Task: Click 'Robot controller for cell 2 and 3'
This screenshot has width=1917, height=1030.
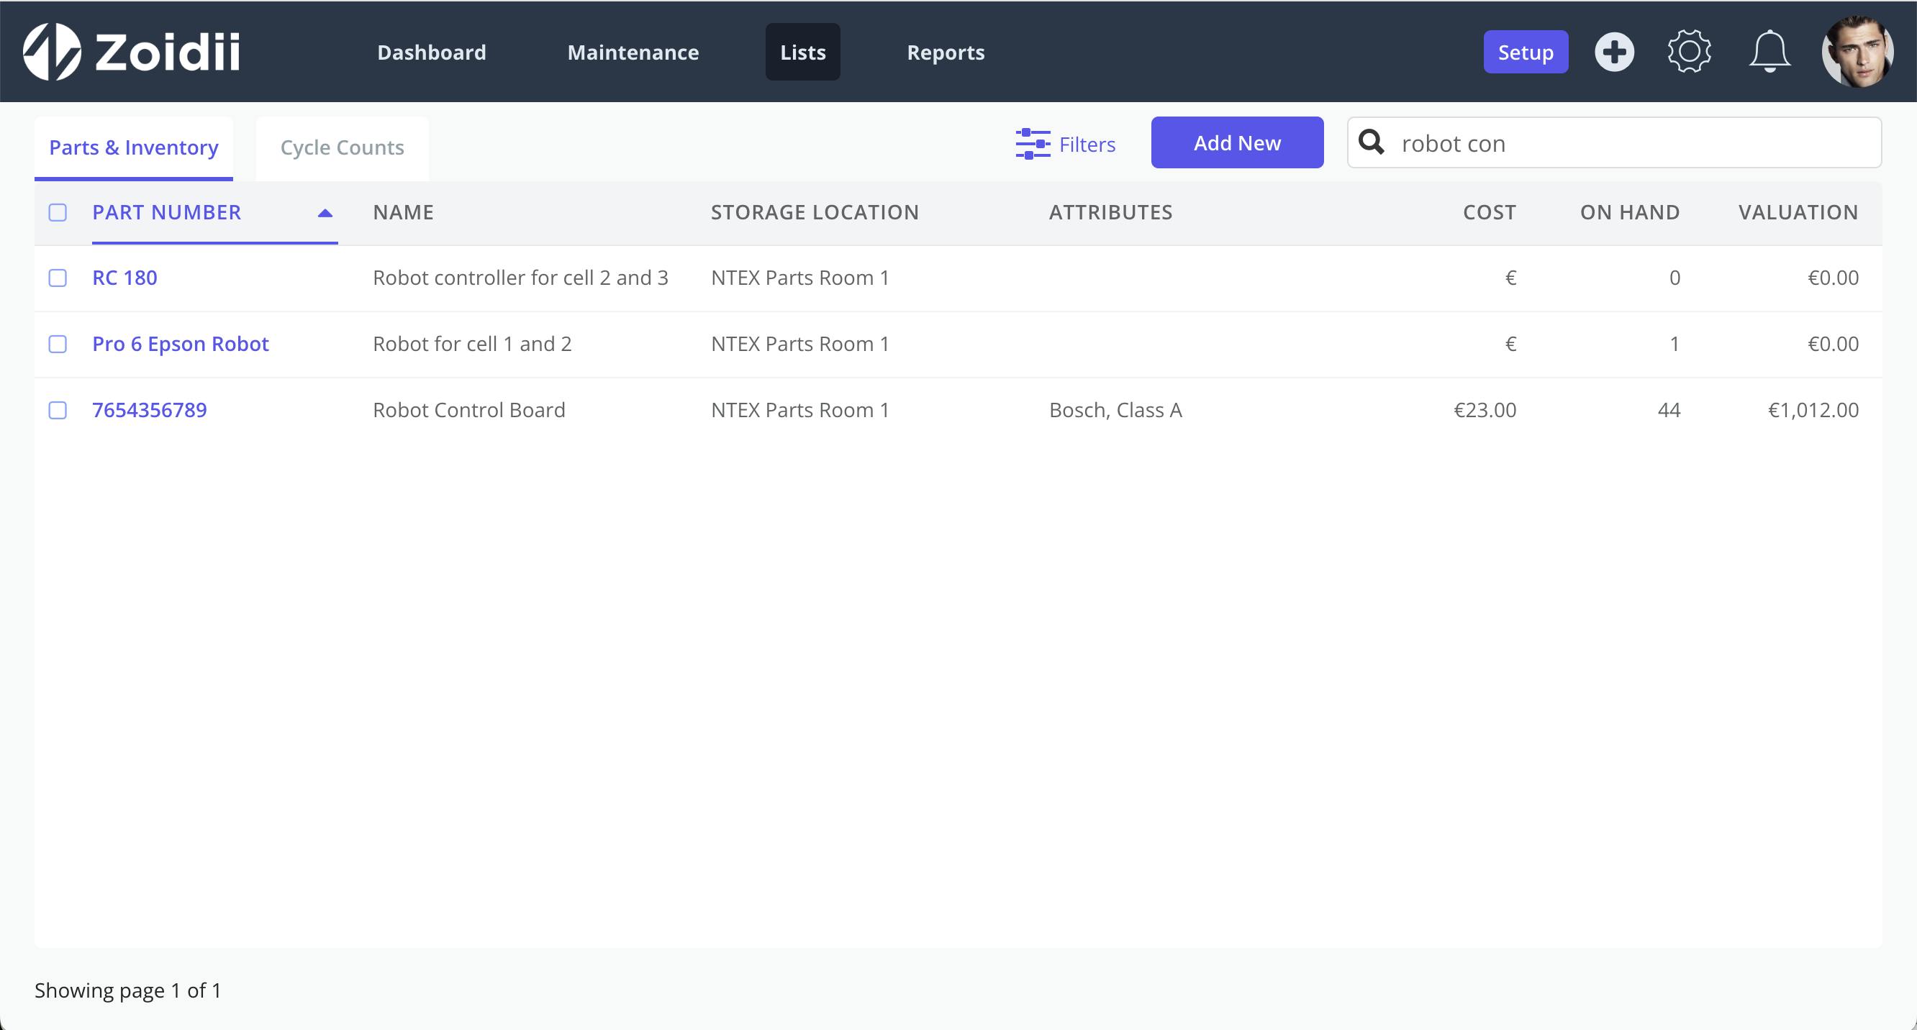Action: tap(520, 278)
